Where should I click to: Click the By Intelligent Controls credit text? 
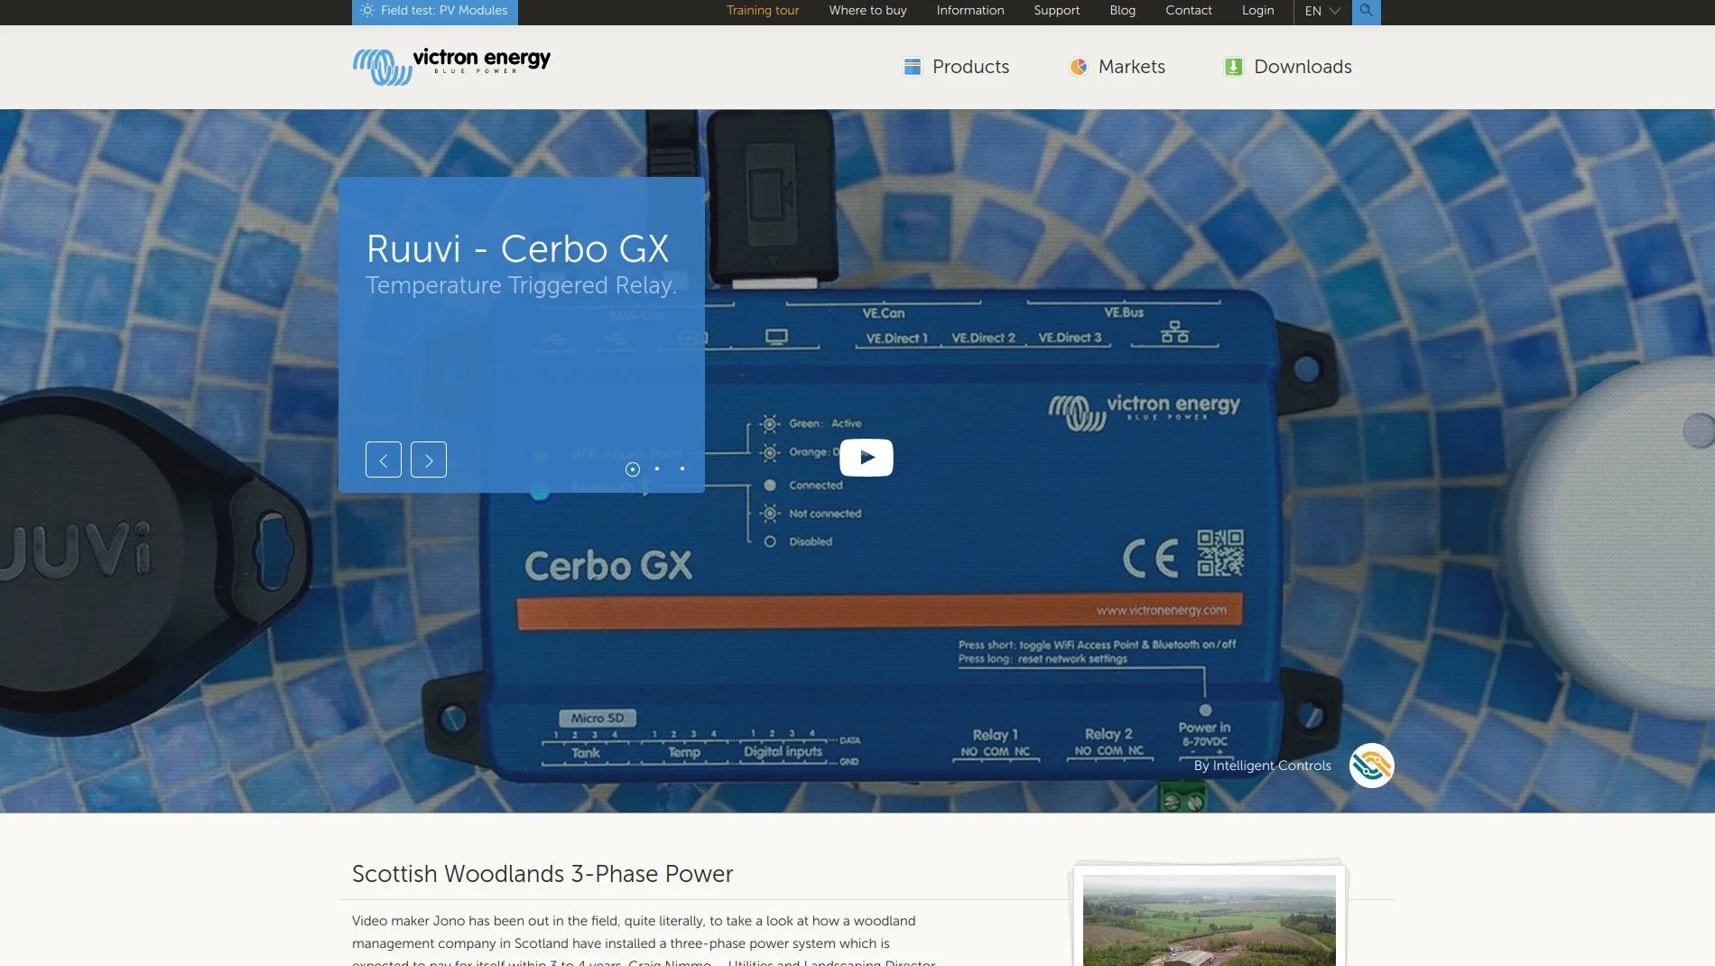pyautogui.click(x=1262, y=766)
